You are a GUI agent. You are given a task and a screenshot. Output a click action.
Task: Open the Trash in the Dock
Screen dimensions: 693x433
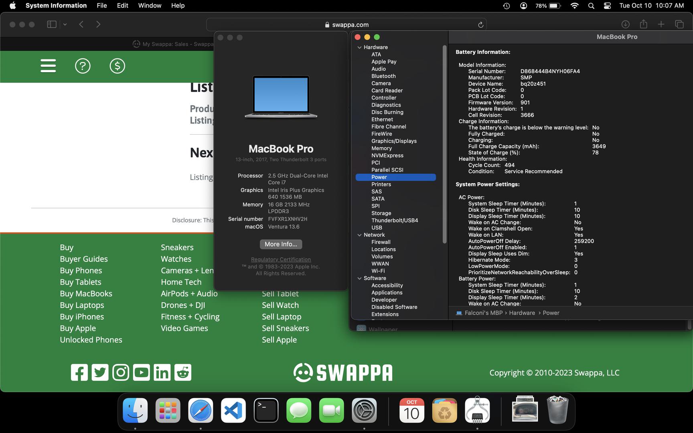click(x=557, y=410)
